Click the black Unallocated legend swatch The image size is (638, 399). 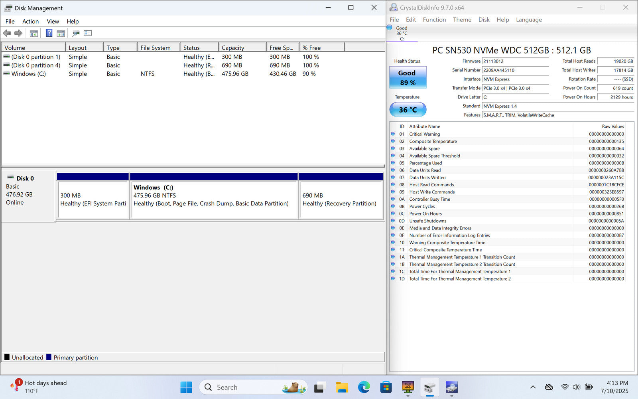pyautogui.click(x=7, y=357)
